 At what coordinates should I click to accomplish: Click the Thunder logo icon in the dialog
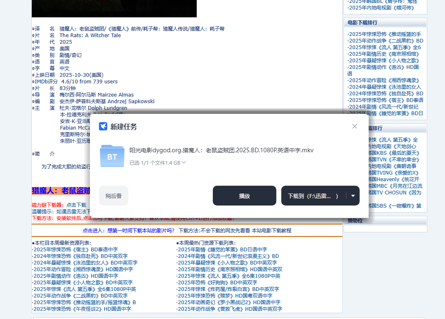(103, 126)
